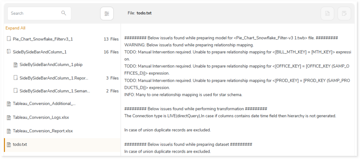Click the SideBySideBarAndColumn_1.pbip file icon
The image size is (360, 159).
pyautogui.click(x=15, y=65)
